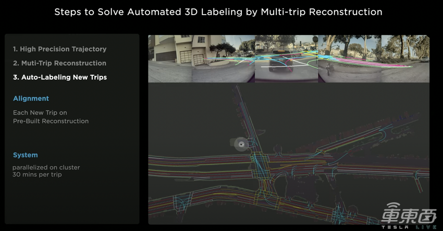Select step 3 Auto-Labeling New Trips
This screenshot has width=443, height=231.
point(59,77)
